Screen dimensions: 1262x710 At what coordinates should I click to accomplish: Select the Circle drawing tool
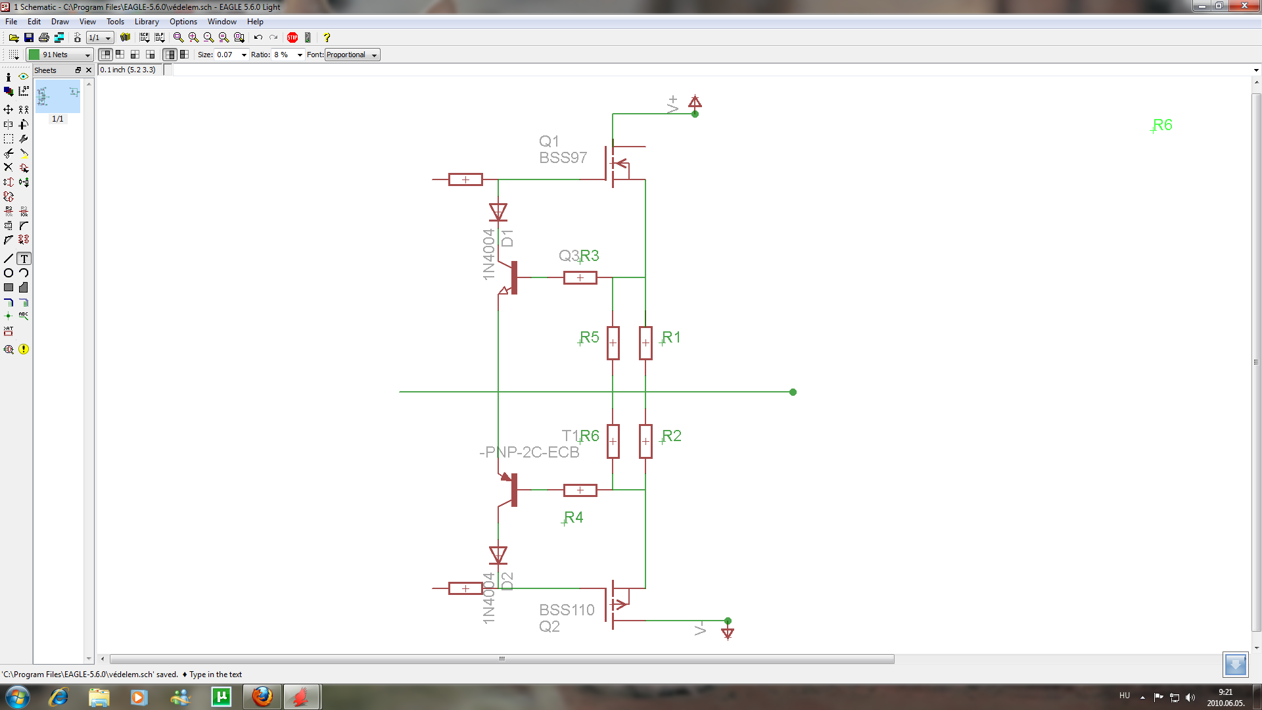(9, 273)
